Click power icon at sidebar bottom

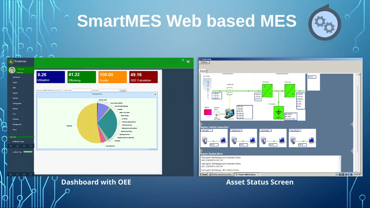click(x=31, y=174)
